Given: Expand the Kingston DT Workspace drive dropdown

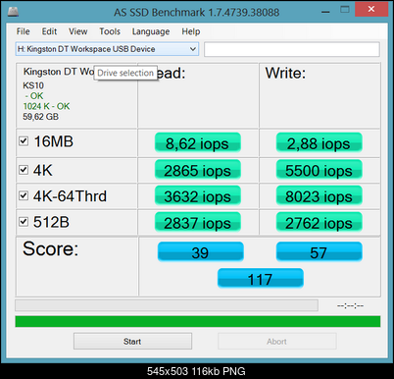Looking at the screenshot, I should pos(193,49).
